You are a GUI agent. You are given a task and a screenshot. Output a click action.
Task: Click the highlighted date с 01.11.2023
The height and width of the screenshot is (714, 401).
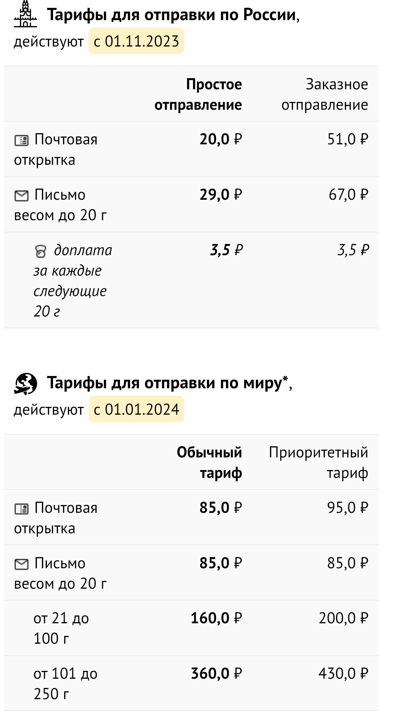click(136, 41)
